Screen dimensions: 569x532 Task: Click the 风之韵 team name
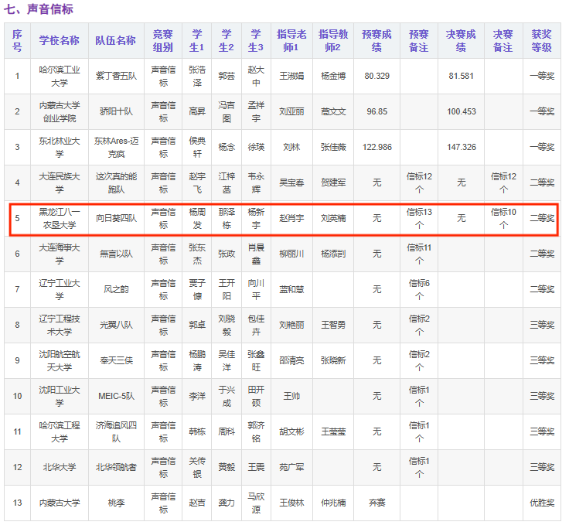[x=116, y=289]
